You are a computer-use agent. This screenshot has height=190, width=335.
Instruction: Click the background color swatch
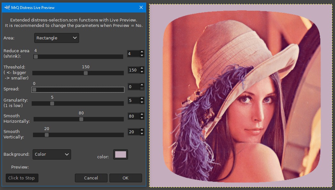(121, 154)
